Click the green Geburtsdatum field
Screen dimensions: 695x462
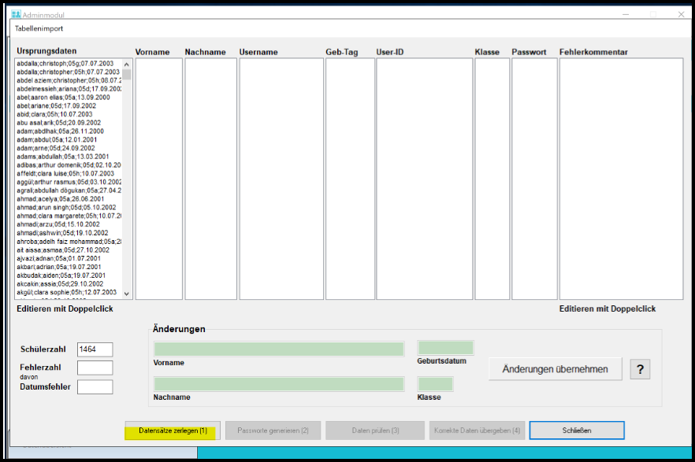coord(445,348)
